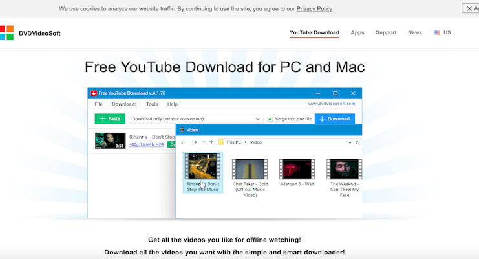
Task: Click the blue Download button
Action: pos(335,118)
